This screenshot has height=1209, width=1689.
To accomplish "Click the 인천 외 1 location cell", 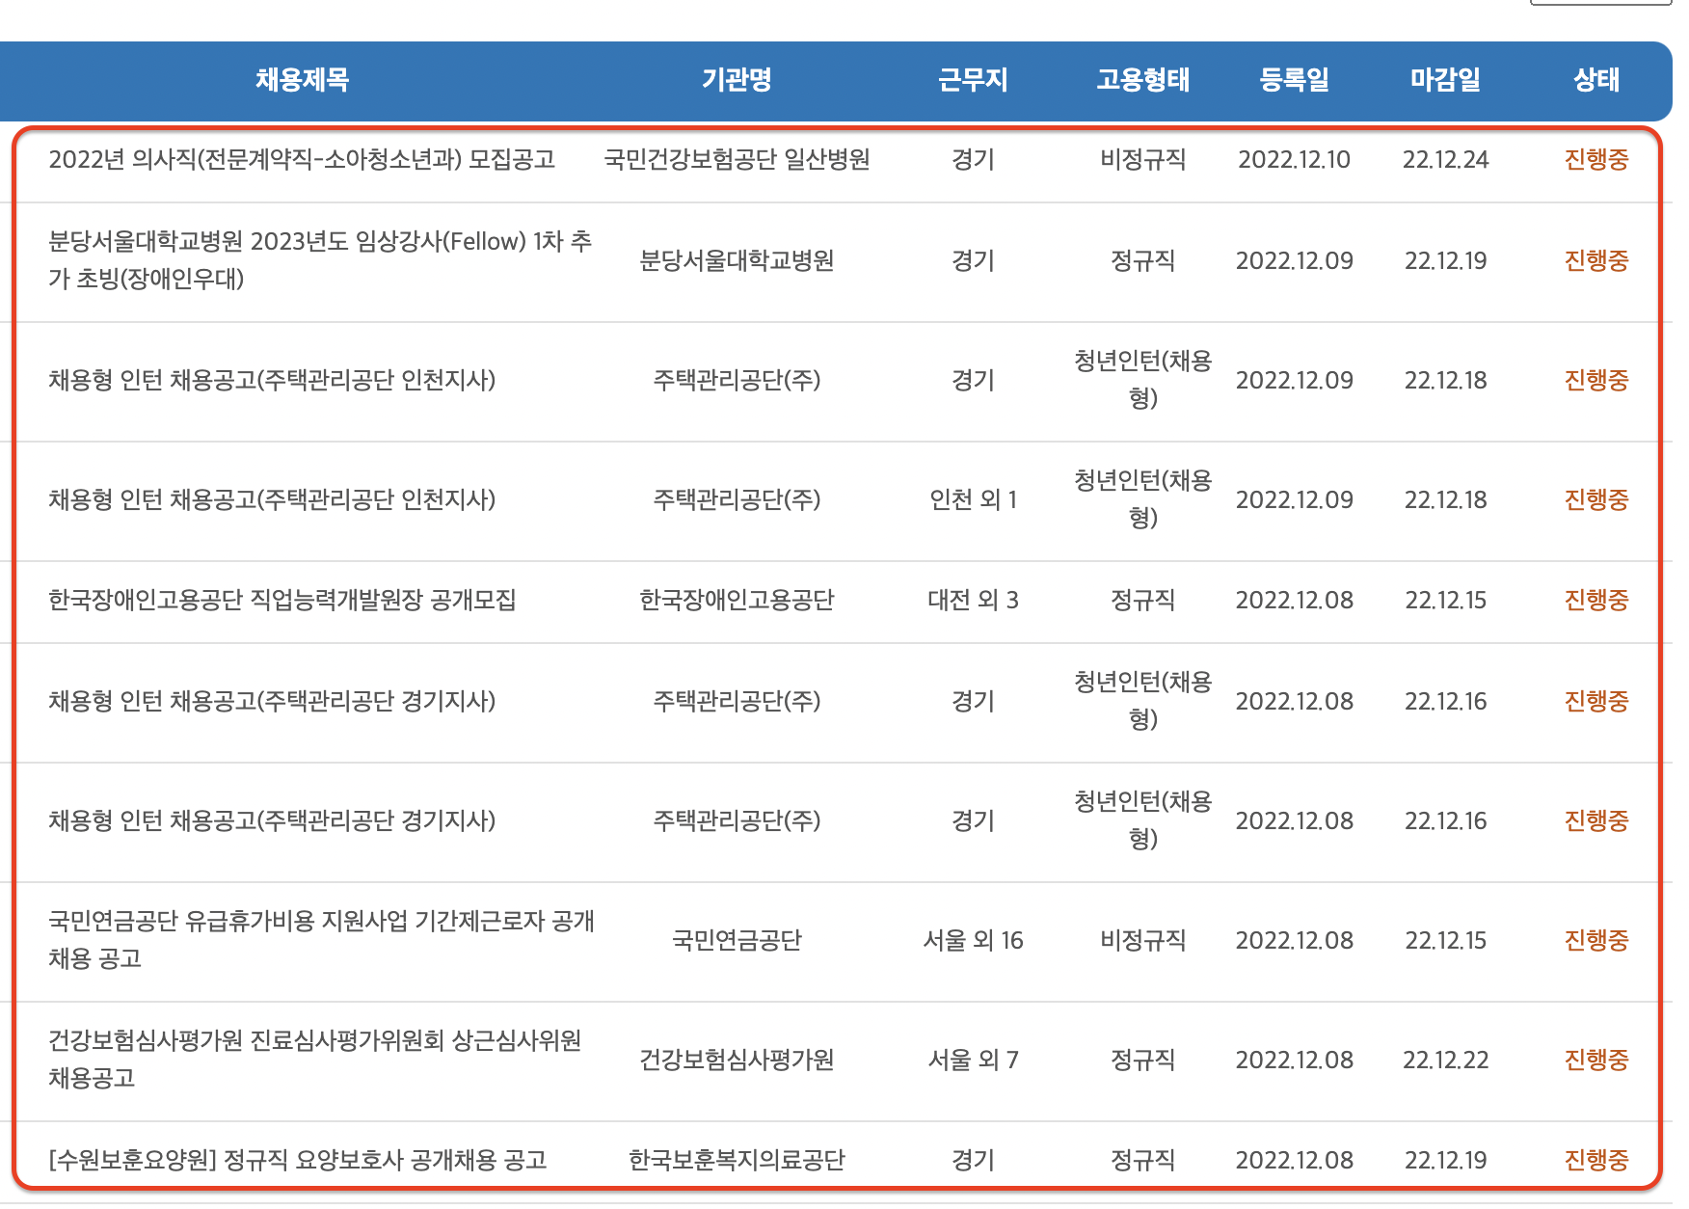I will coord(973,499).
